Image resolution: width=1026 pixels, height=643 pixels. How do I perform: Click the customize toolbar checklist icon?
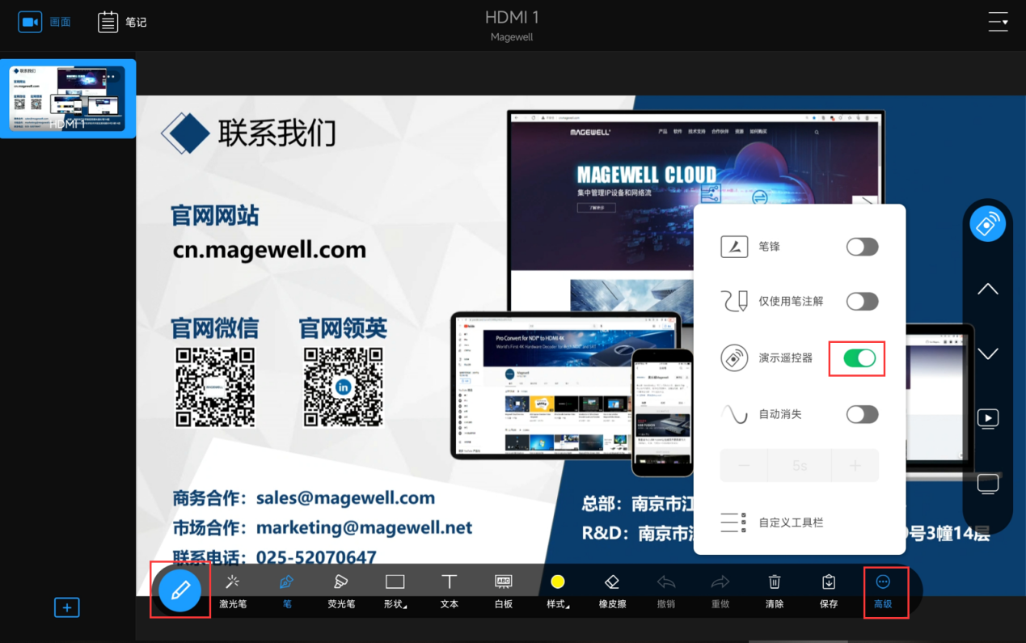point(733,522)
